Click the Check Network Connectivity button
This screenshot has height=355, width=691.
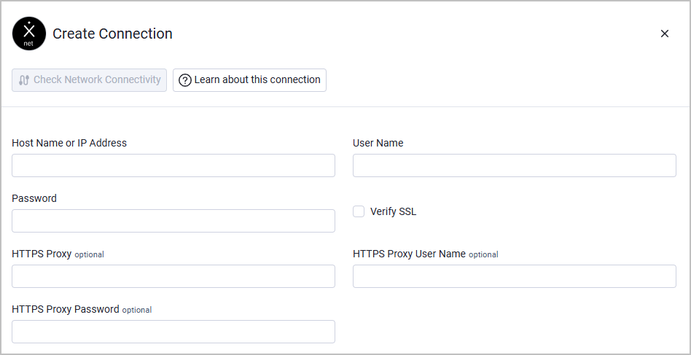pyautogui.click(x=89, y=80)
